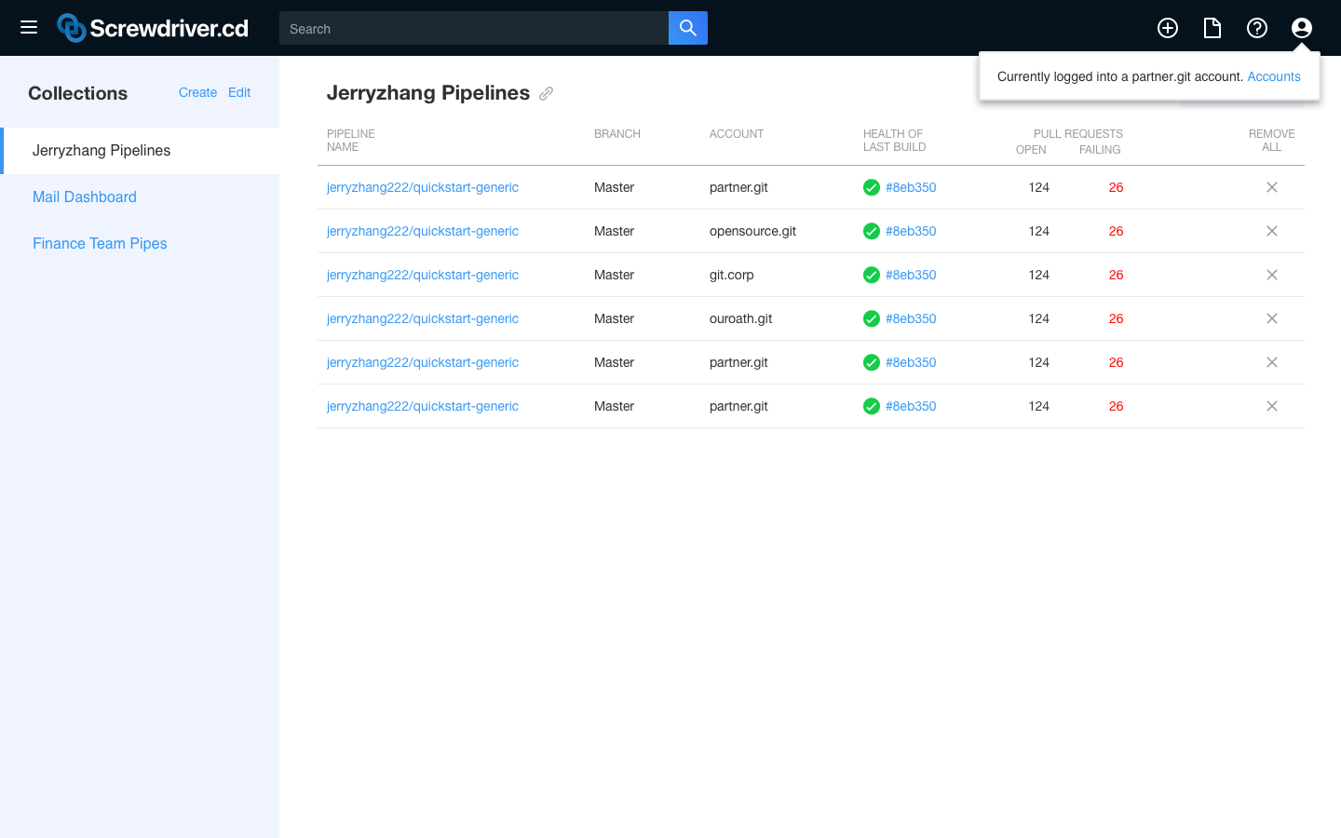The height and width of the screenshot is (838, 1341).
Task: Open build #8eb350 in git.corp row
Action: coord(911,275)
